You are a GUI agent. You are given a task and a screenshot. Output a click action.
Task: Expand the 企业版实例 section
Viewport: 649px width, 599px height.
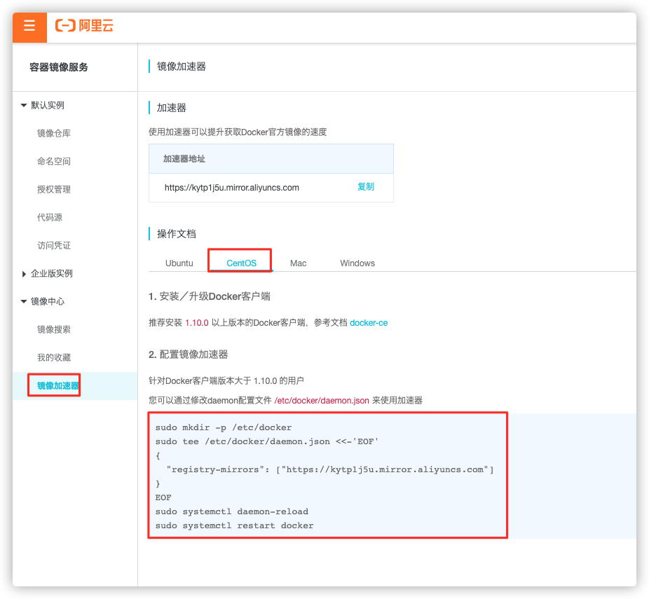pyautogui.click(x=24, y=274)
